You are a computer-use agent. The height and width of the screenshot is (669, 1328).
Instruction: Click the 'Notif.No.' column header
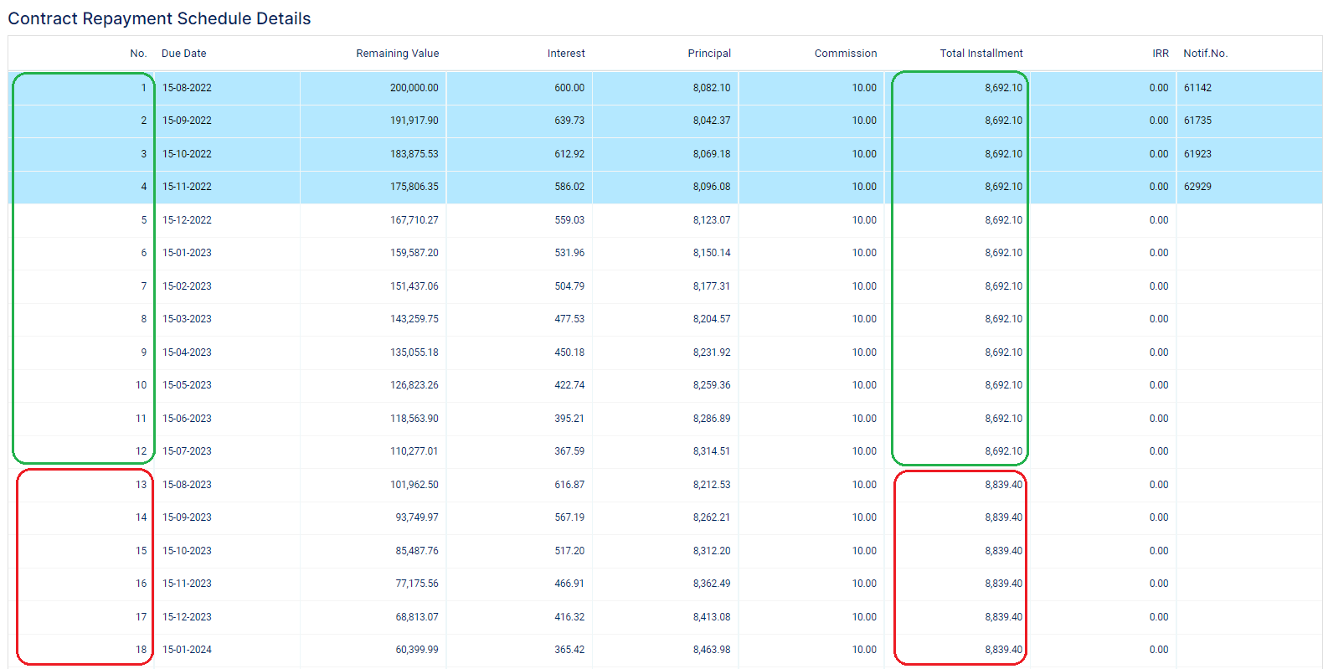1205,54
